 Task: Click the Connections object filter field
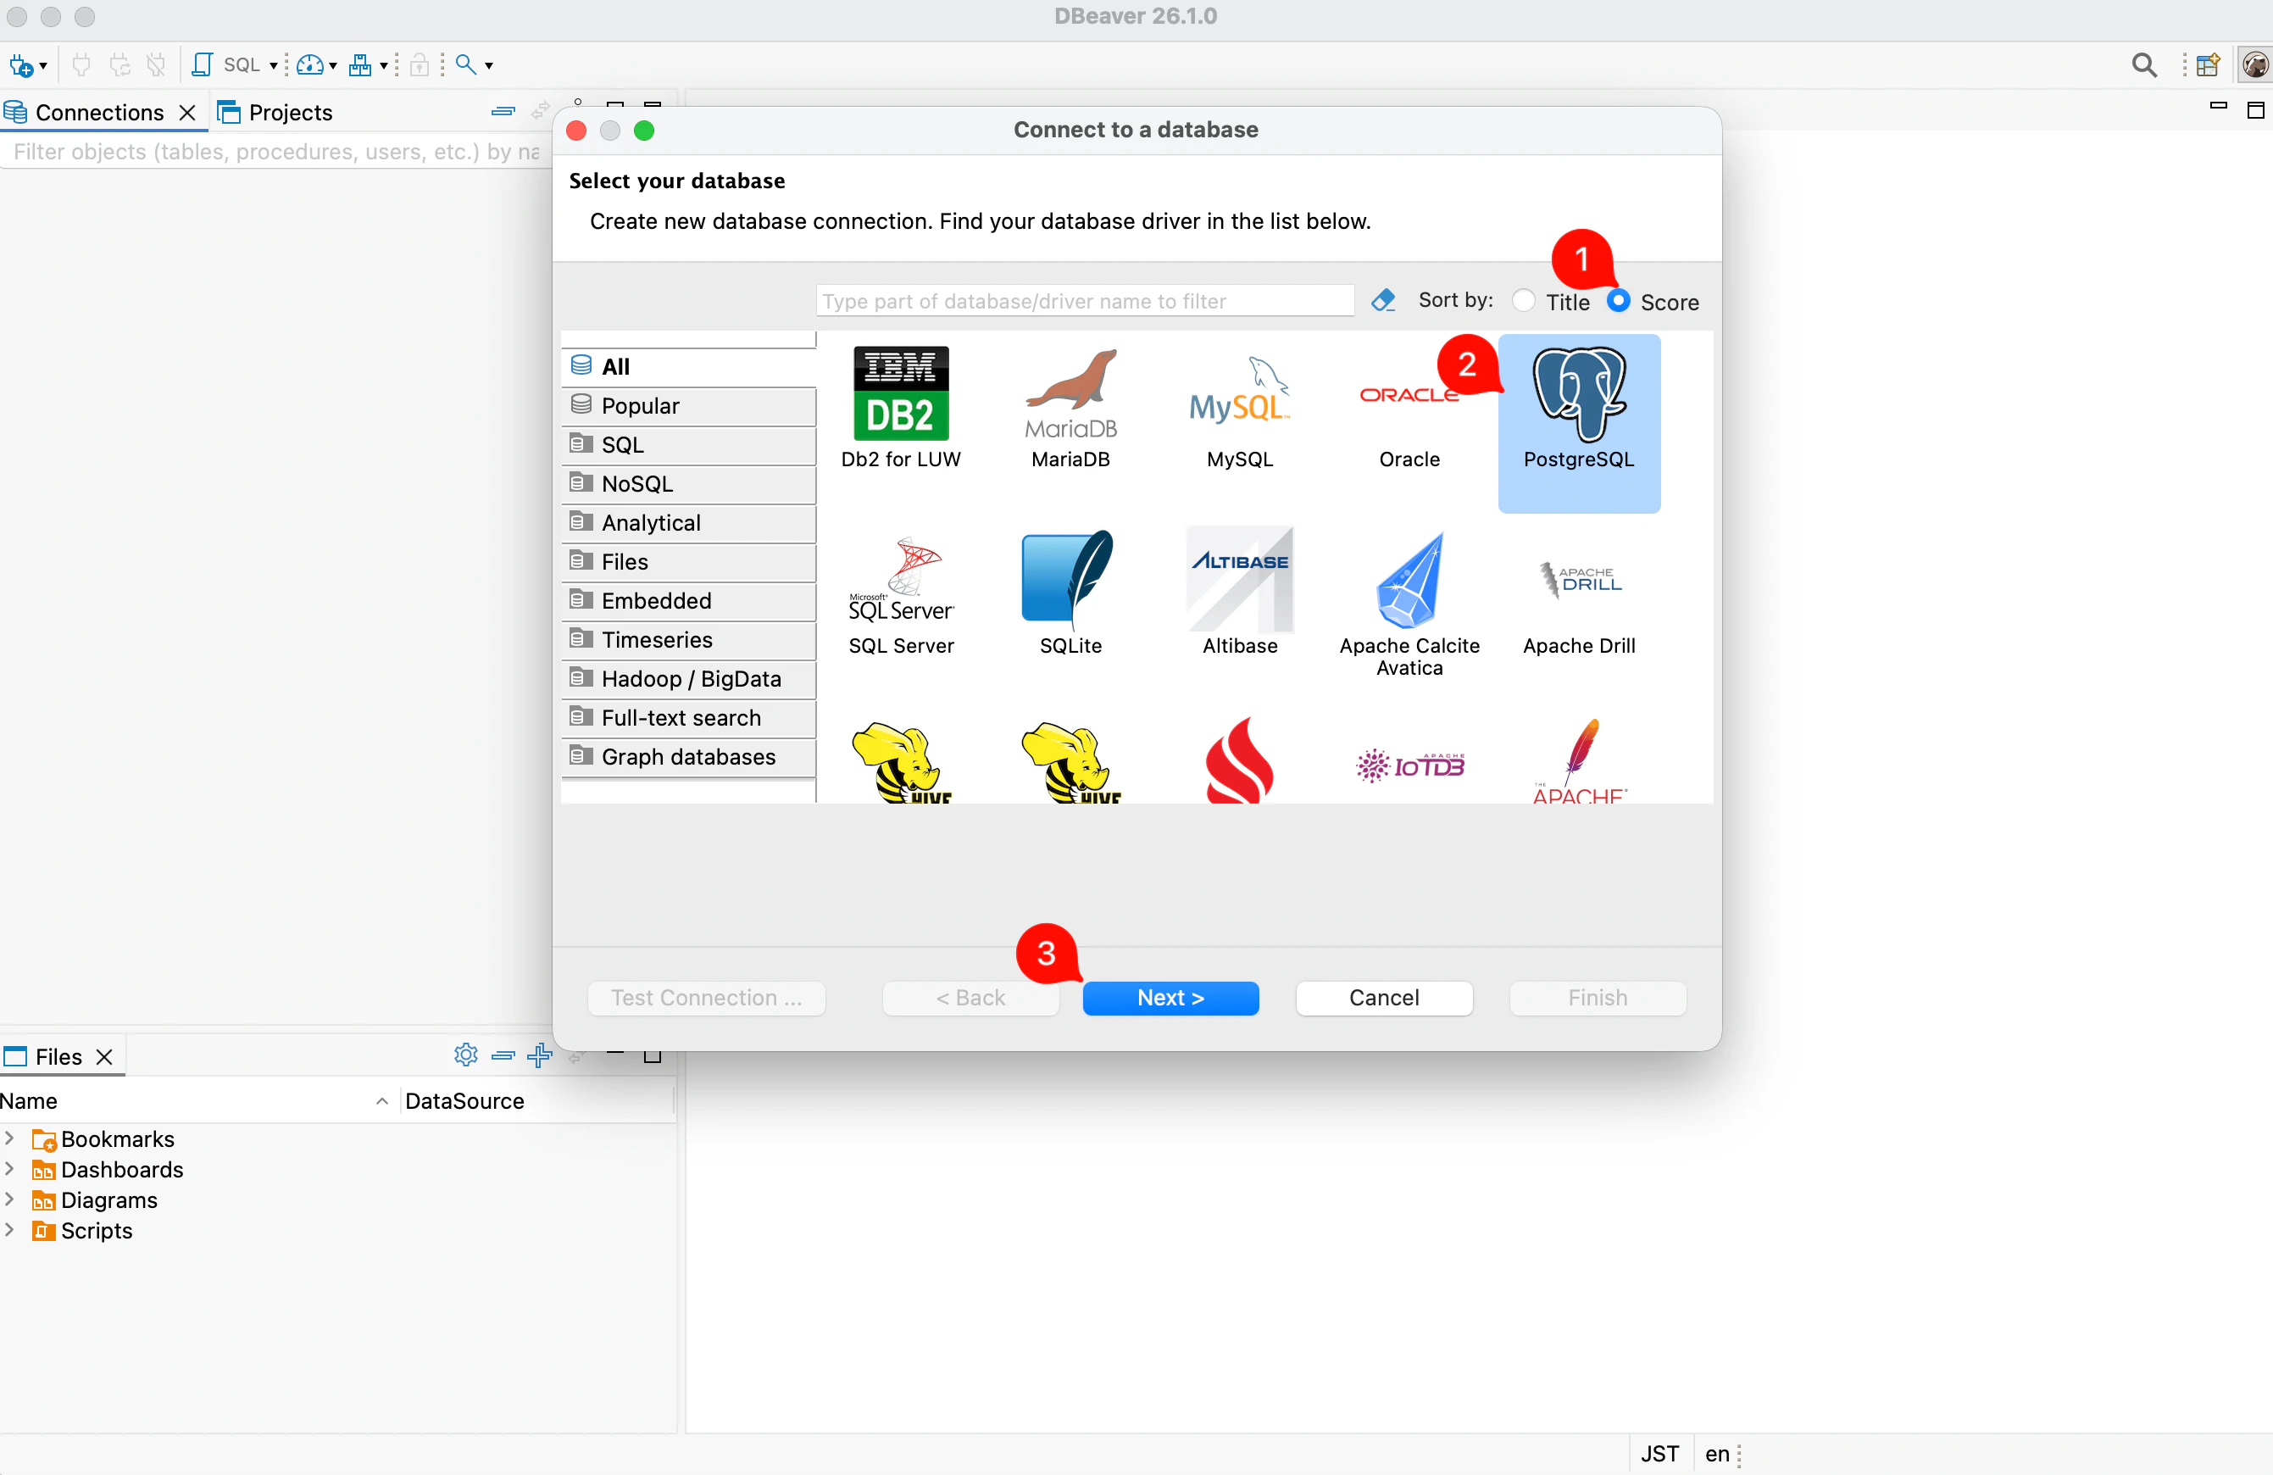pos(275,152)
